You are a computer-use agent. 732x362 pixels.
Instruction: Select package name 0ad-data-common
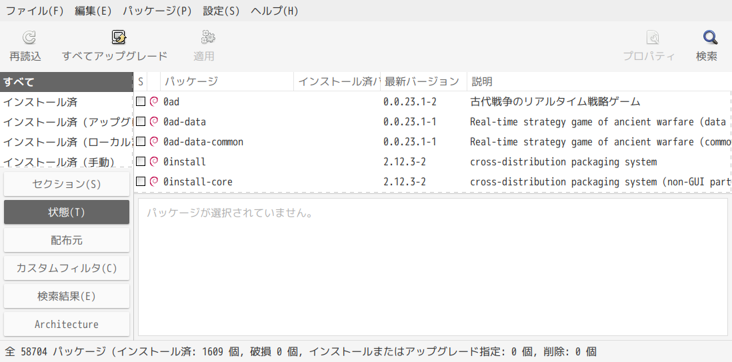[x=203, y=141]
